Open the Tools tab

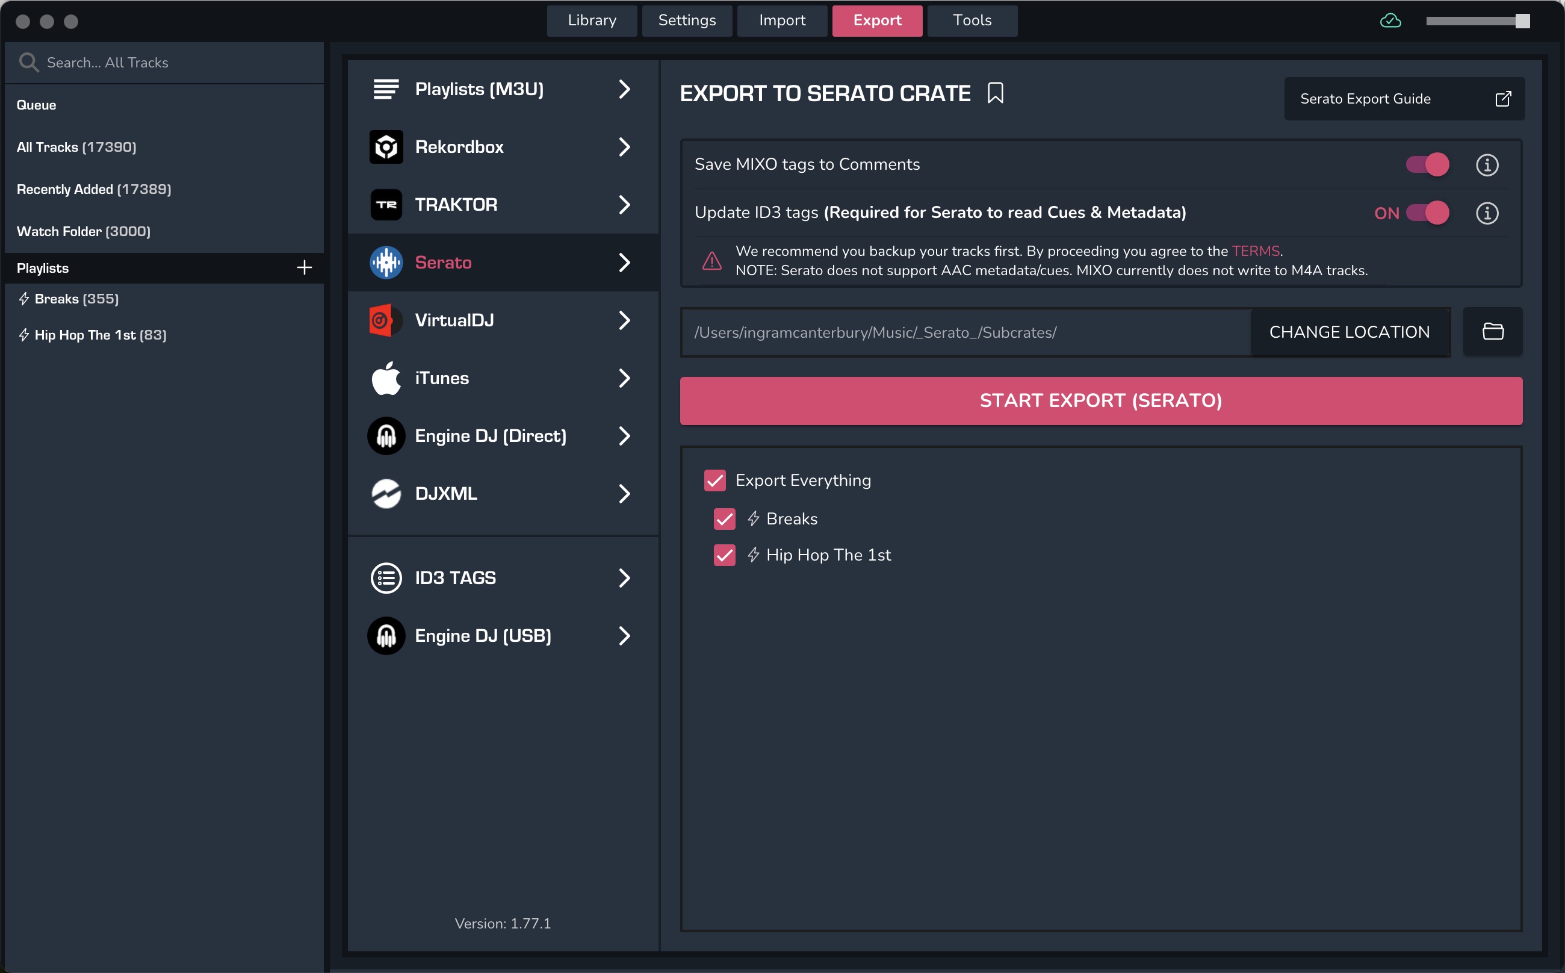(972, 20)
